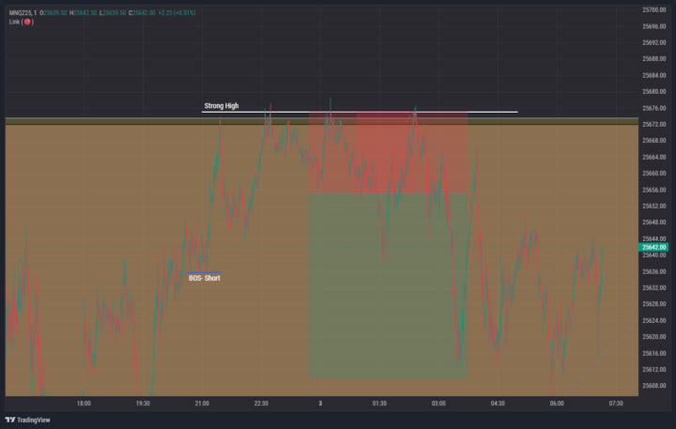Click 25628.00 on the price axis
This screenshot has height=429, width=676.
click(654, 304)
